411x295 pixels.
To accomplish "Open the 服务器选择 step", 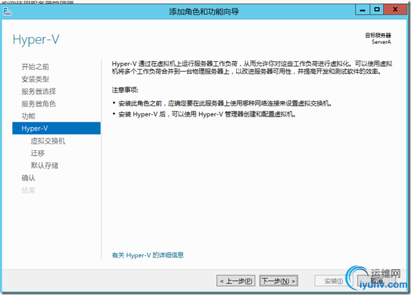I will point(38,91).
